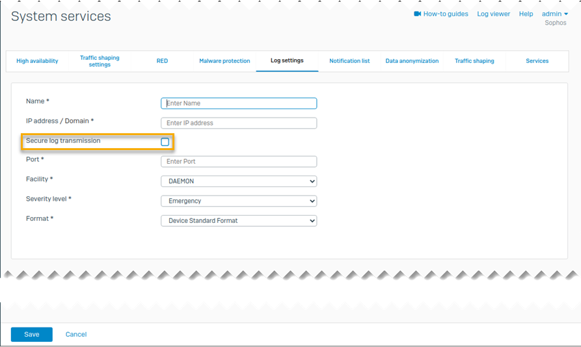Enable Secure log transmission checkbox
The width and height of the screenshot is (581, 347).
click(165, 142)
